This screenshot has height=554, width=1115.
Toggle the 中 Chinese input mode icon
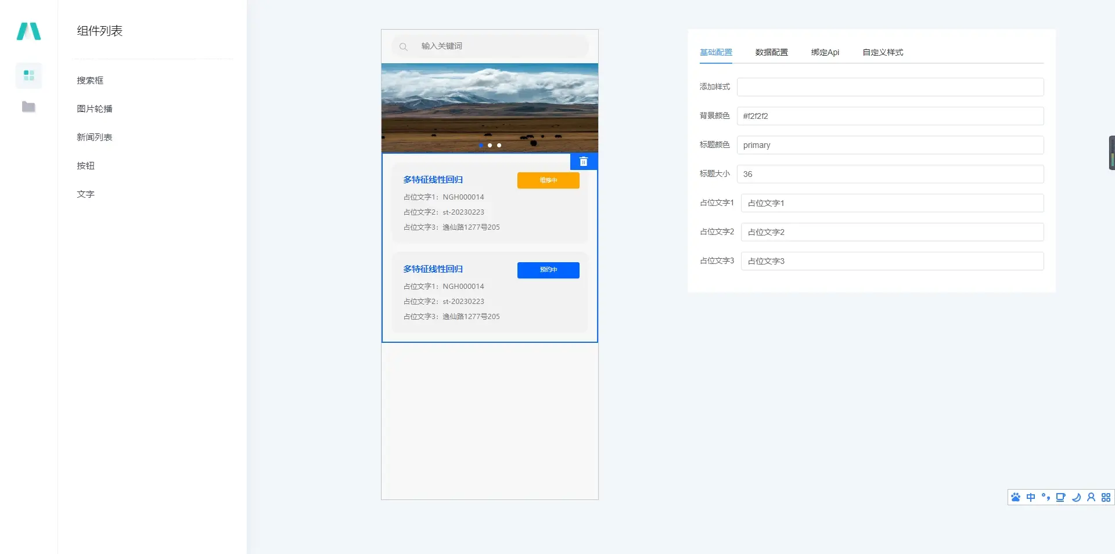(x=1031, y=497)
